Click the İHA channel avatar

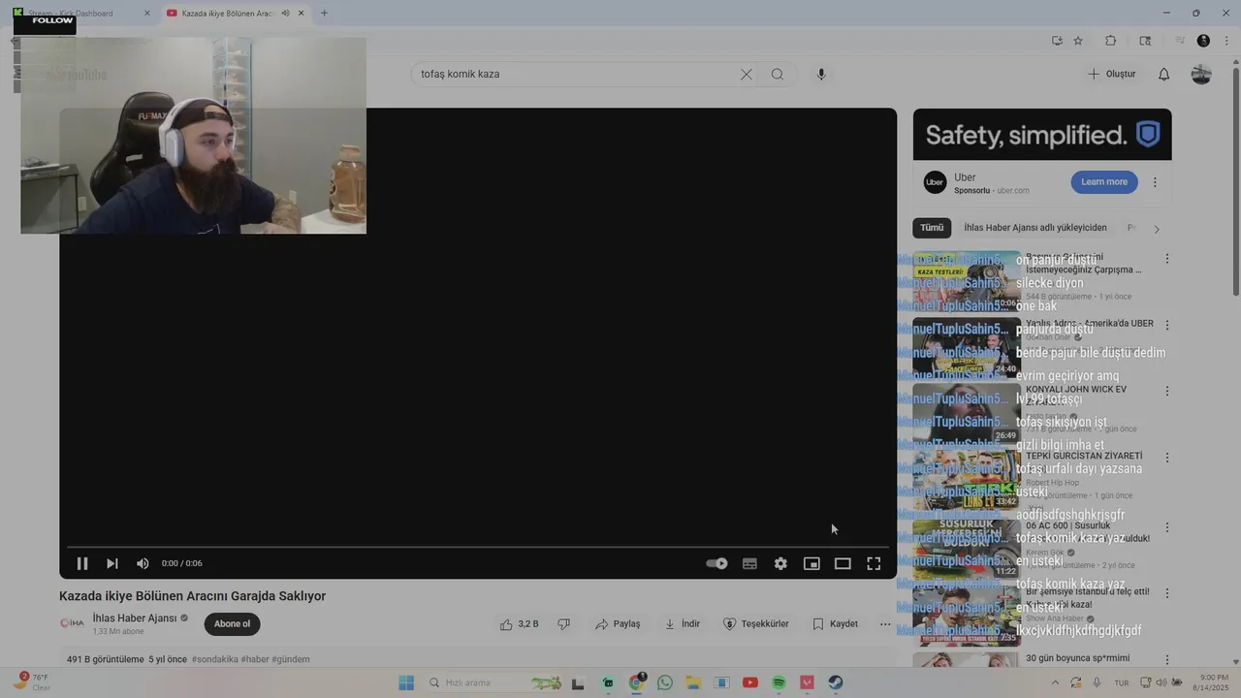coord(72,623)
